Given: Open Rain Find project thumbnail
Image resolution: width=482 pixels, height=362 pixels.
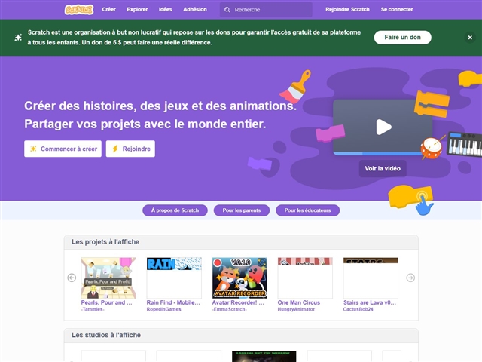Looking at the screenshot, I should pyautogui.click(x=174, y=278).
